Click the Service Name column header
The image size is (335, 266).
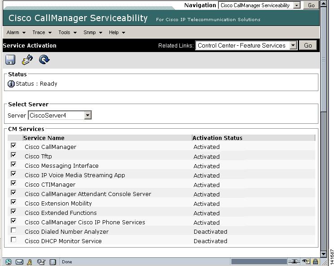coord(44,138)
